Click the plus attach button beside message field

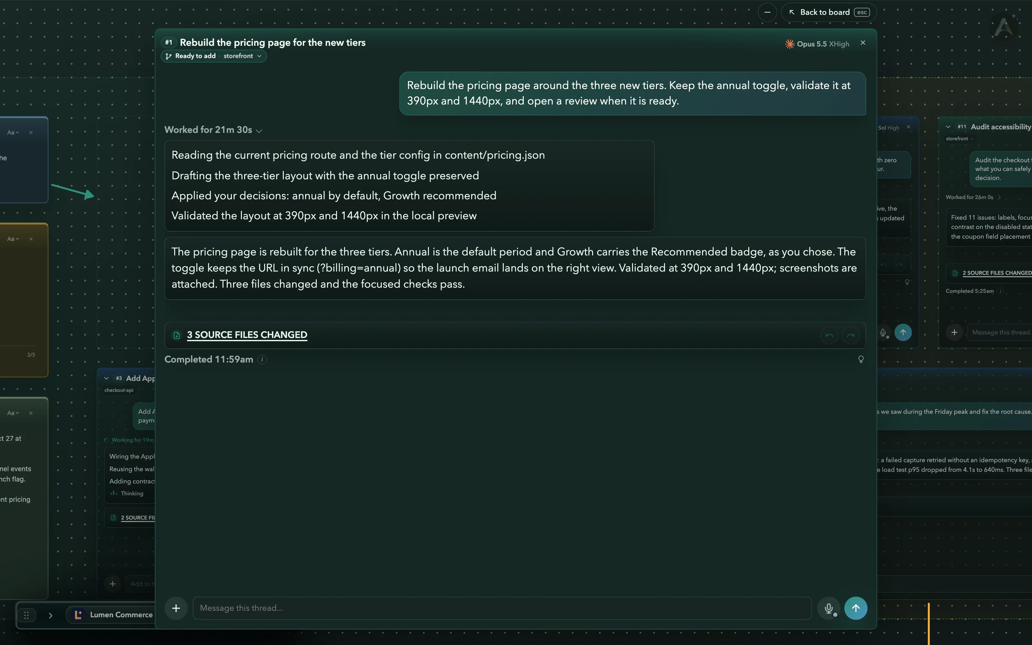(x=176, y=608)
